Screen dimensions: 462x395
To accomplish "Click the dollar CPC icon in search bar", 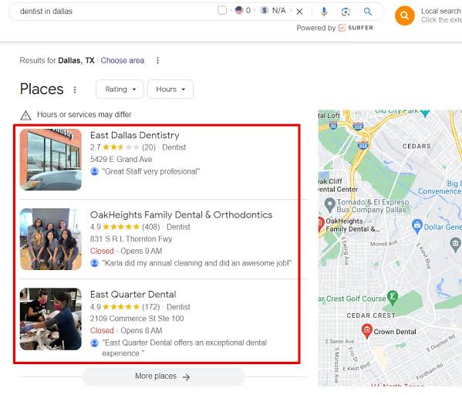I will tap(265, 10).
